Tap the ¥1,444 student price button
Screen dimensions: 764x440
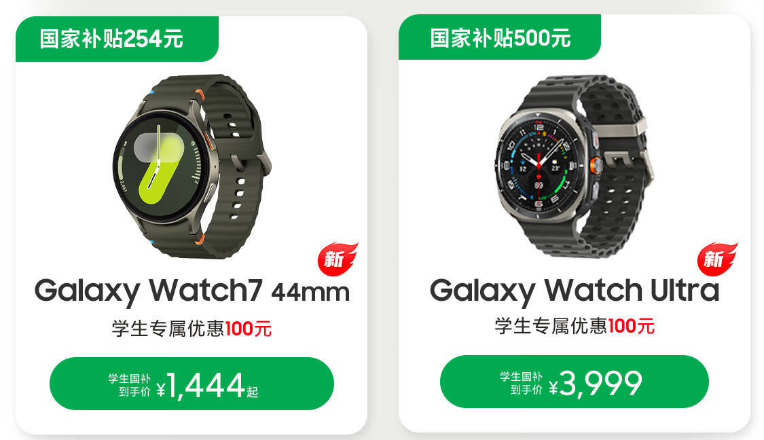192,384
